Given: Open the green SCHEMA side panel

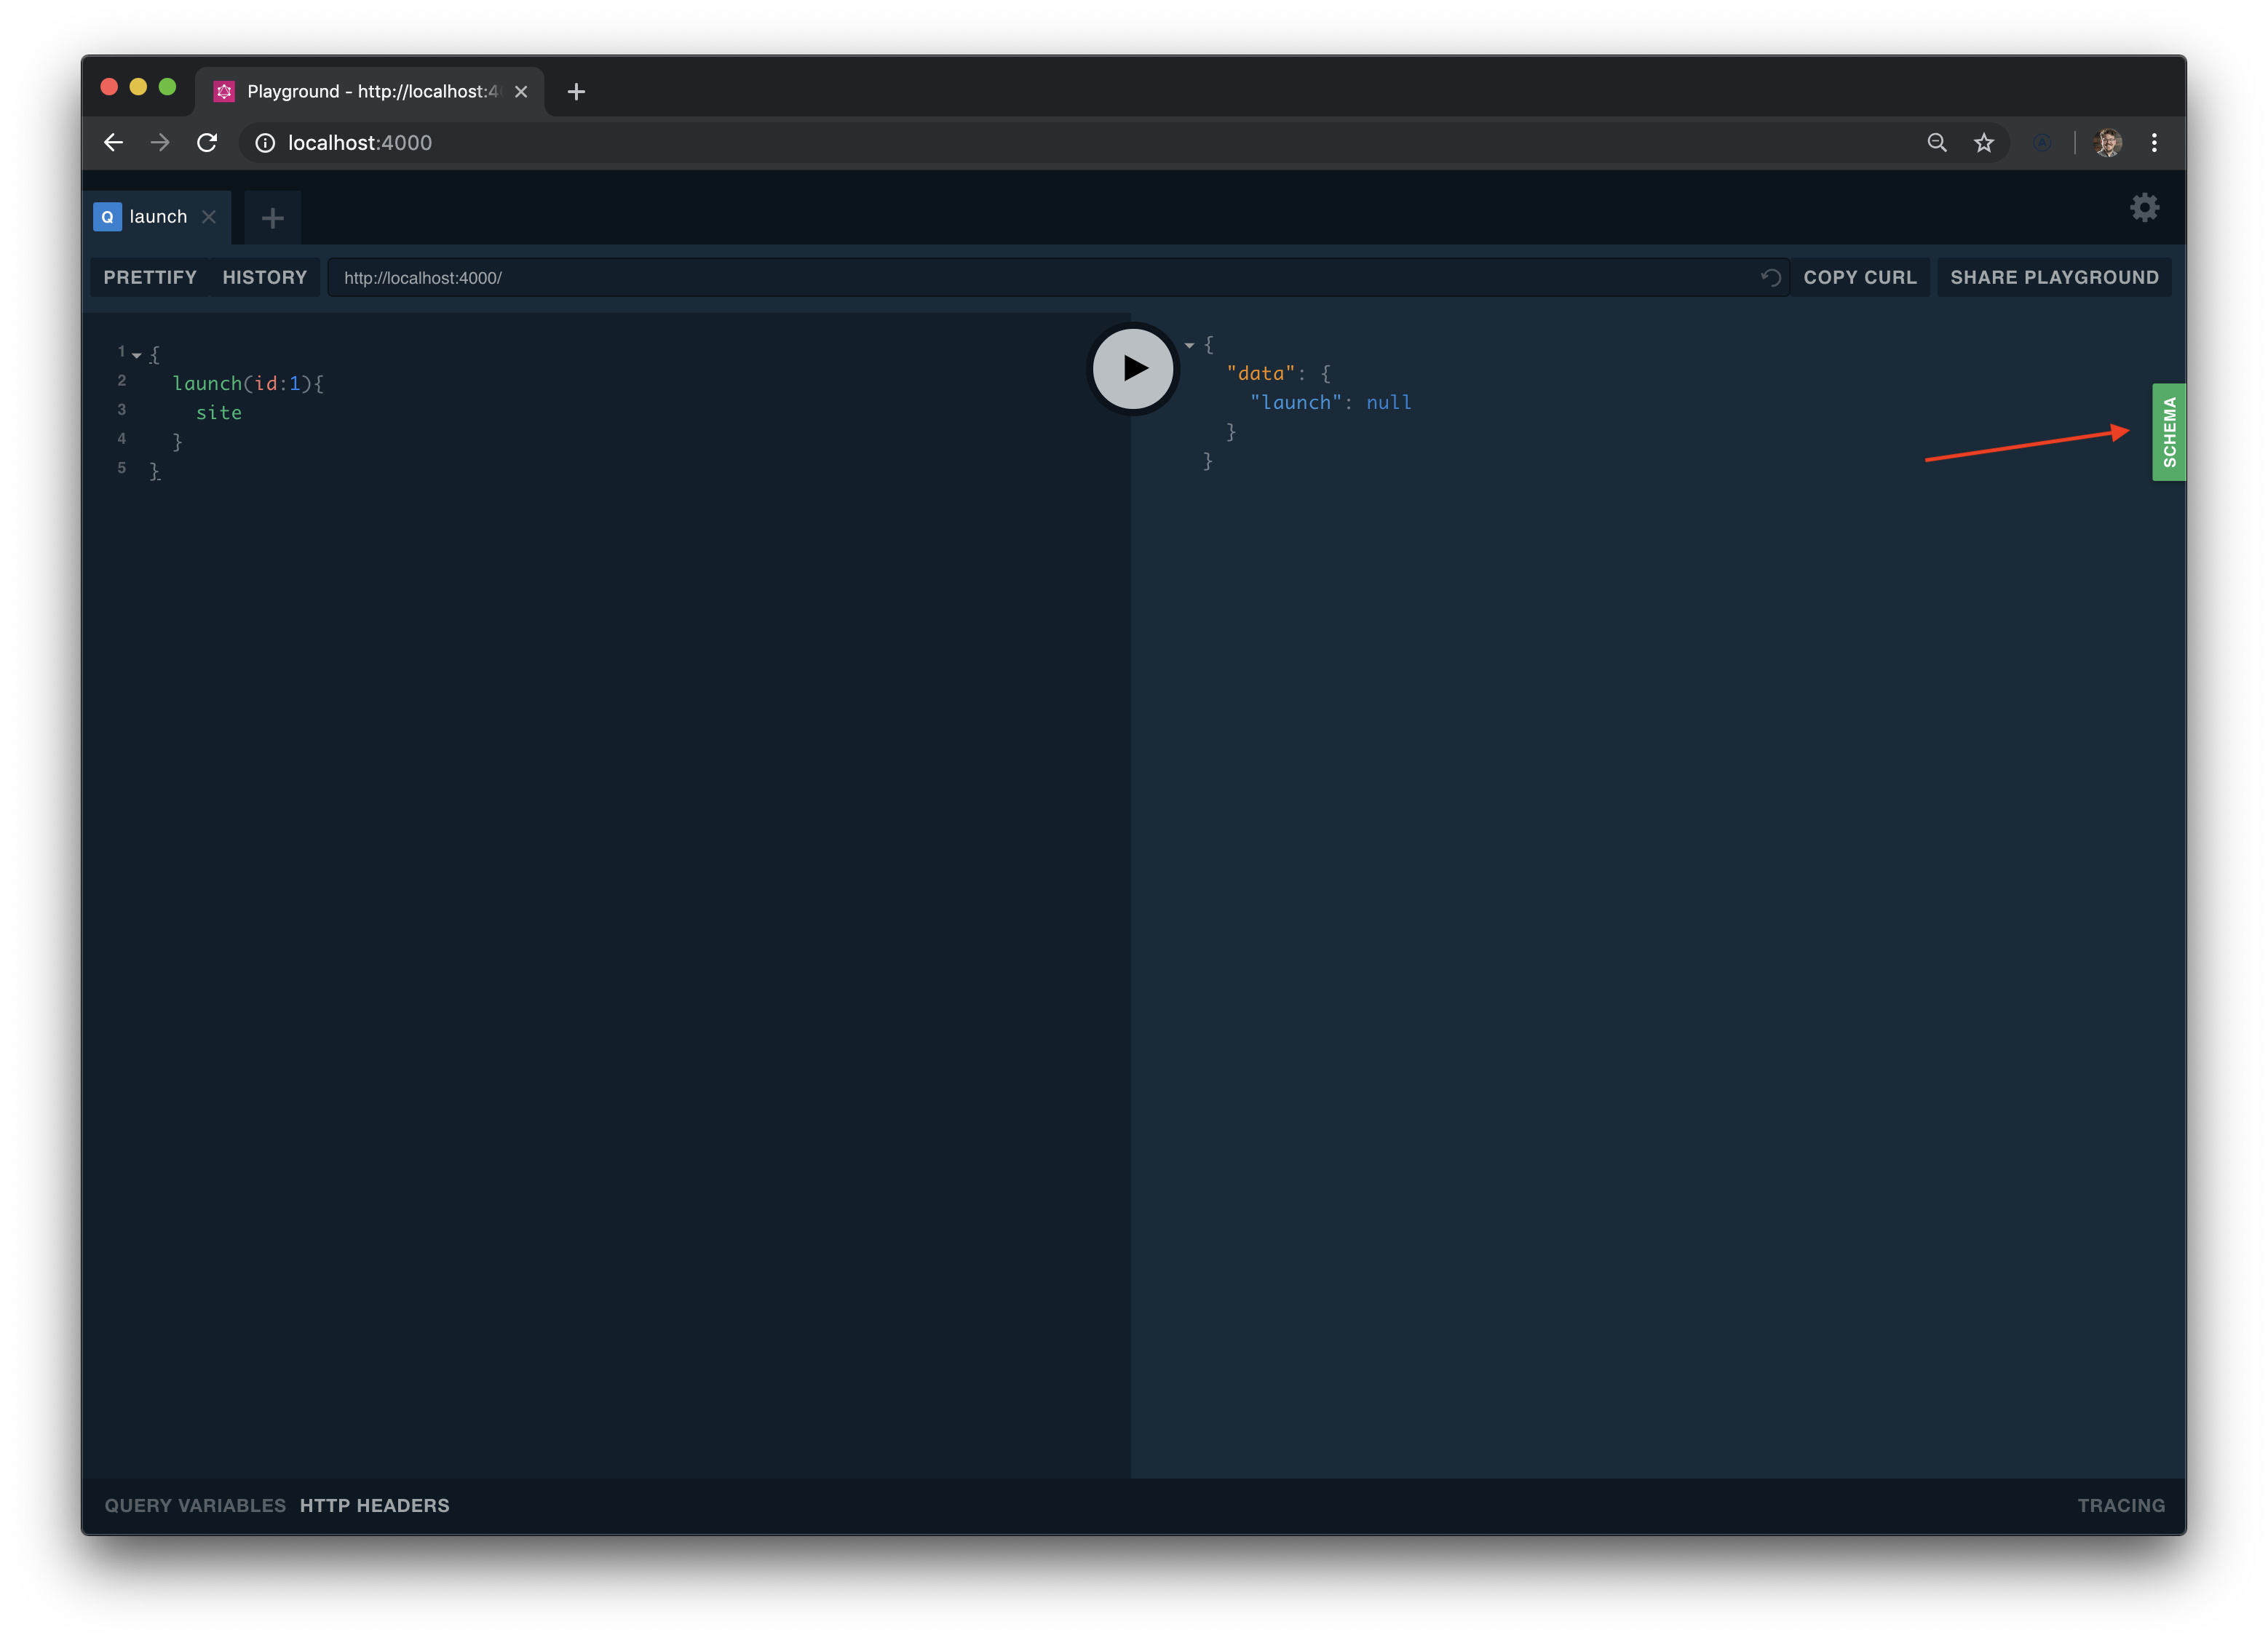Looking at the screenshot, I should point(2168,432).
